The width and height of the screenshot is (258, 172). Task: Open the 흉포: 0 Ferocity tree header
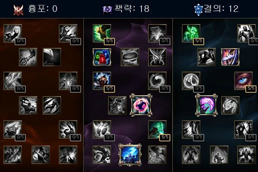[42, 8]
